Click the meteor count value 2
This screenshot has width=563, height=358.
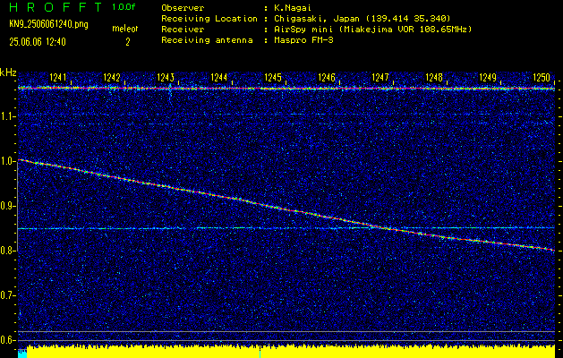tap(127, 42)
